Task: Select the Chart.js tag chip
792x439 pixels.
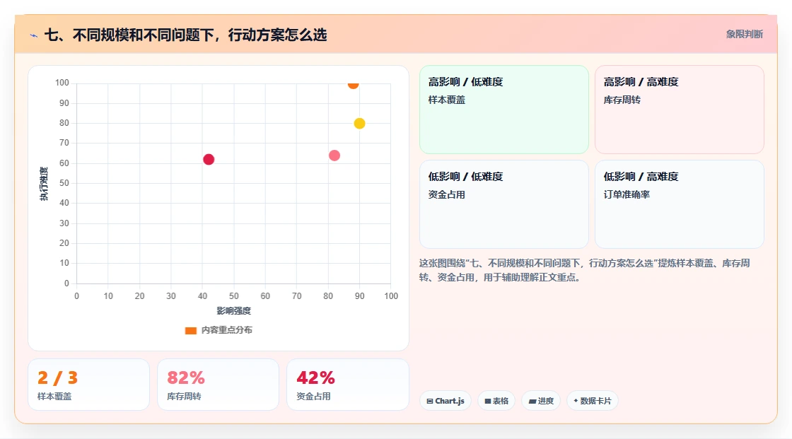Action: coord(445,401)
